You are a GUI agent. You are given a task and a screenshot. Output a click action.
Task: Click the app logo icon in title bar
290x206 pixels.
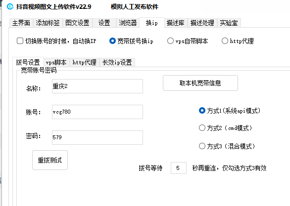point(10,6)
